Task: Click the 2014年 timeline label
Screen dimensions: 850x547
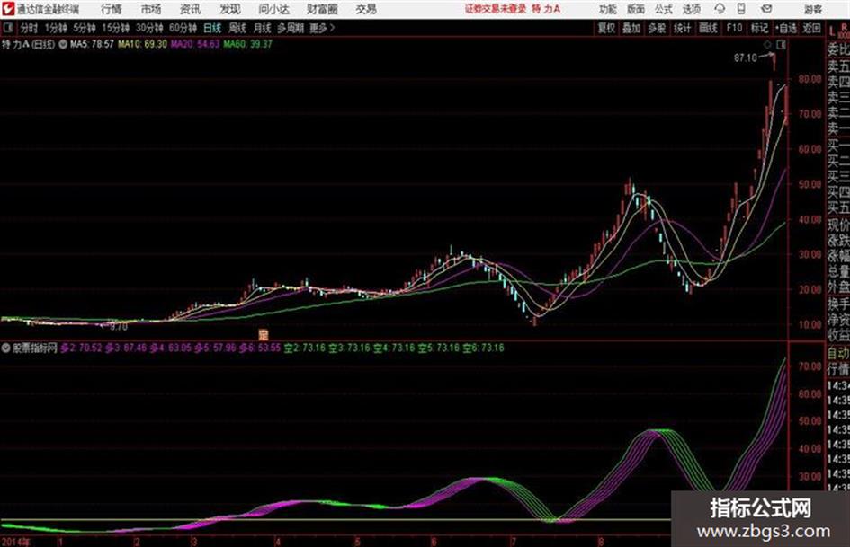Action: click(15, 542)
